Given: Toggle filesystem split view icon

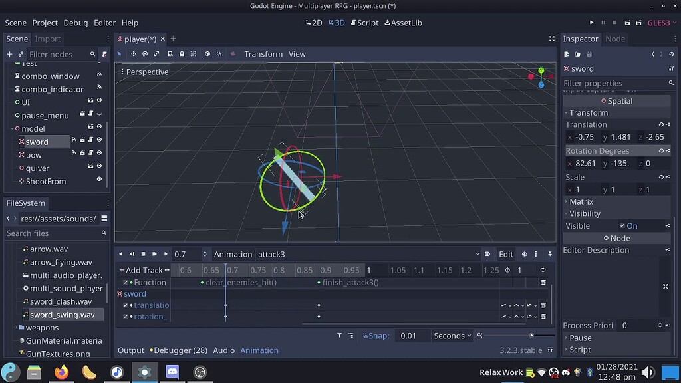Looking at the screenshot, I should [104, 218].
